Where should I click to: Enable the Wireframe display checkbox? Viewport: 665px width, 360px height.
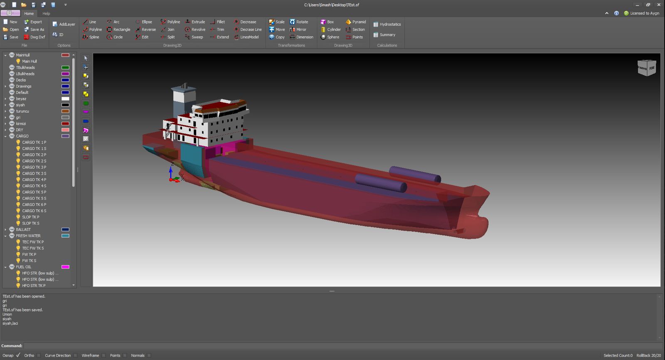(104, 355)
